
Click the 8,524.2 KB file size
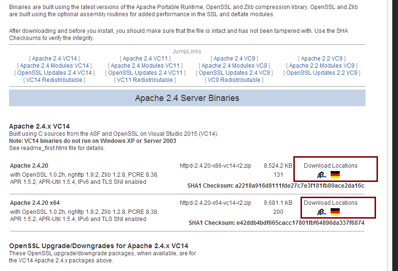(x=278, y=166)
